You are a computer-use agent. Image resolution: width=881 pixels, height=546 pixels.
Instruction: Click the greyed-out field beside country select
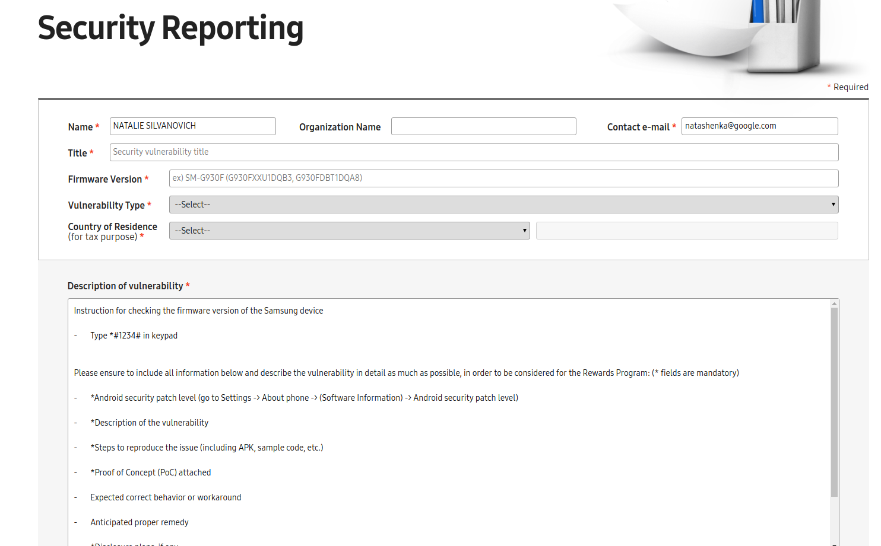click(687, 231)
